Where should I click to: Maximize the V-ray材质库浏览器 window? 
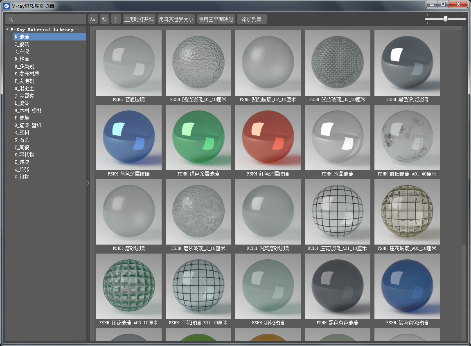click(443, 4)
